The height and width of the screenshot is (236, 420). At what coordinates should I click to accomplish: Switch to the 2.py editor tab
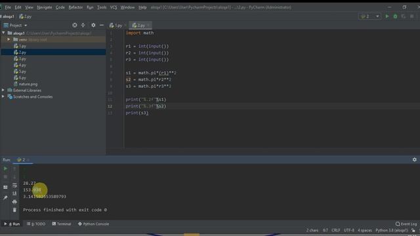point(140,26)
